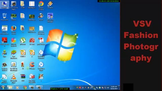Click the Recycle Bin icon
Image resolution: width=162 pixels, height=91 pixels.
5,17
